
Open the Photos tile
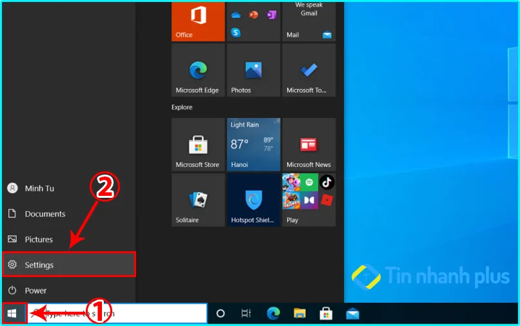point(254,70)
